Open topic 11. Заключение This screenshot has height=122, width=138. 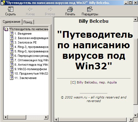pos(25,78)
